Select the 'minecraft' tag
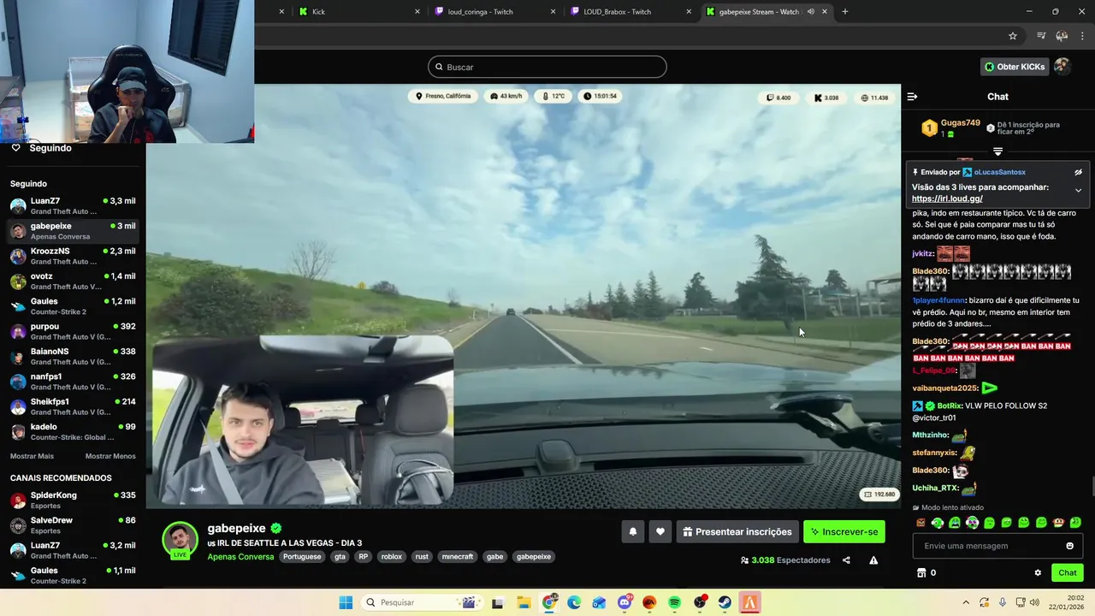1095x616 pixels. pos(457,556)
